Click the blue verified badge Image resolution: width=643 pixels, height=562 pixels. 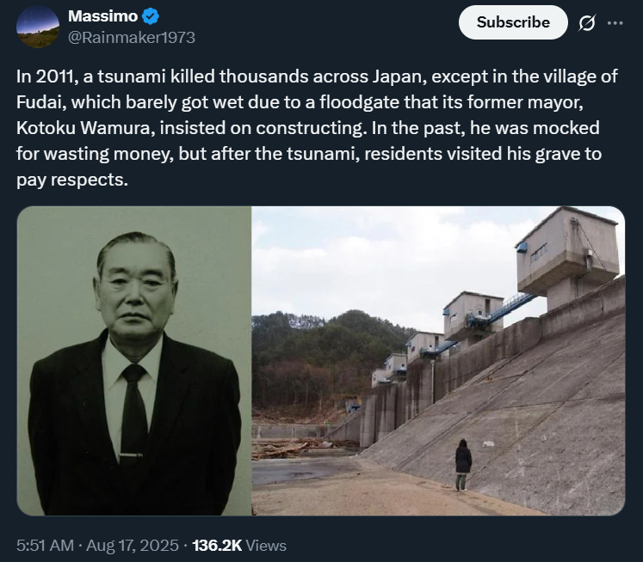(151, 16)
